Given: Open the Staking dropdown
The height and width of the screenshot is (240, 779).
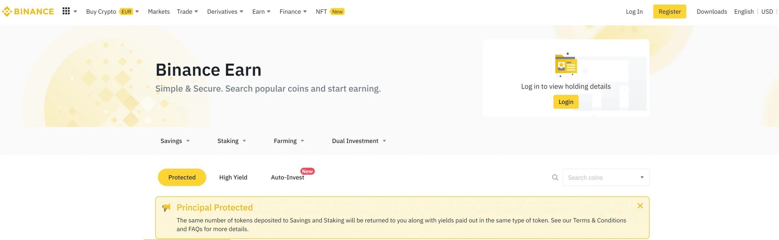Looking at the screenshot, I should coord(231,141).
